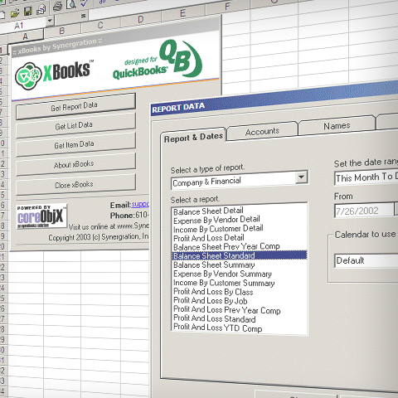398x398 pixels.
Task: Open the About xBooks button
Action: tap(75, 165)
